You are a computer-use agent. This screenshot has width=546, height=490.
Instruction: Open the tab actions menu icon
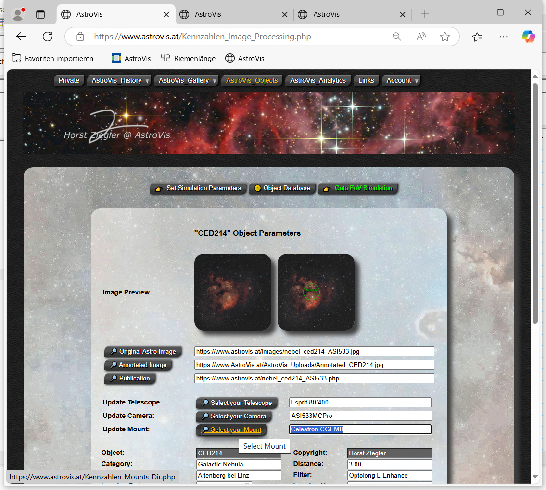(40, 14)
